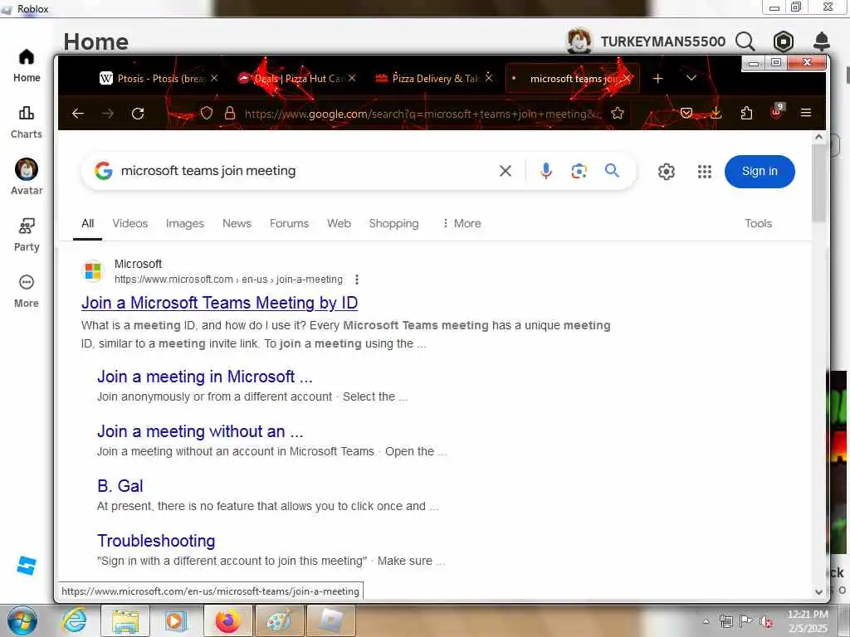Open the Firefox hamburger menu
The width and height of the screenshot is (850, 637).
[806, 113]
